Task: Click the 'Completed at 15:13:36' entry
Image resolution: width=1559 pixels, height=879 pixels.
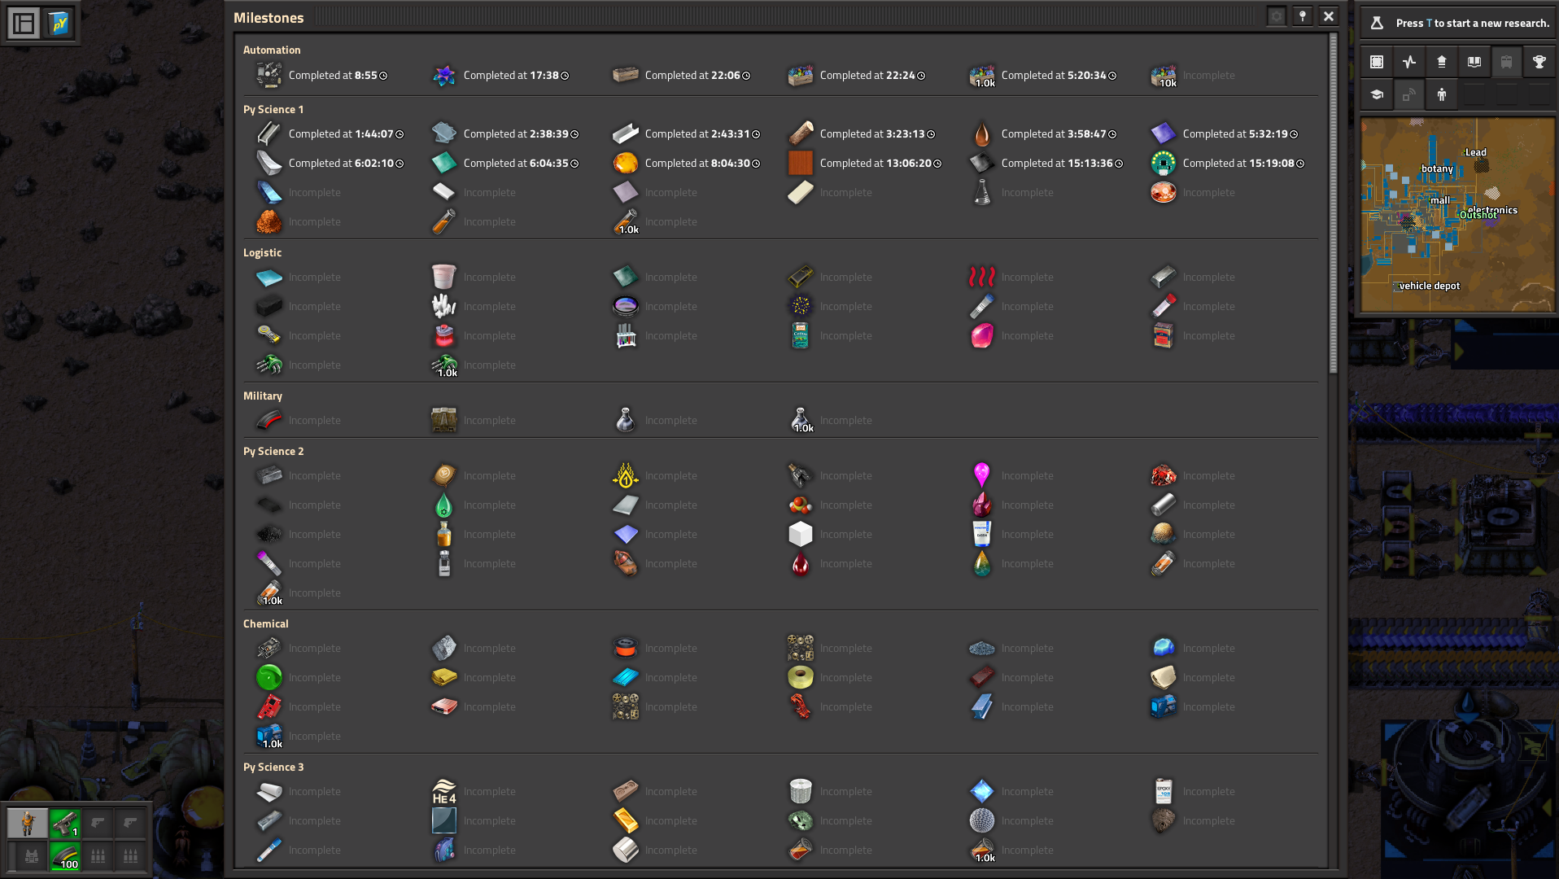Action: tap(1046, 163)
